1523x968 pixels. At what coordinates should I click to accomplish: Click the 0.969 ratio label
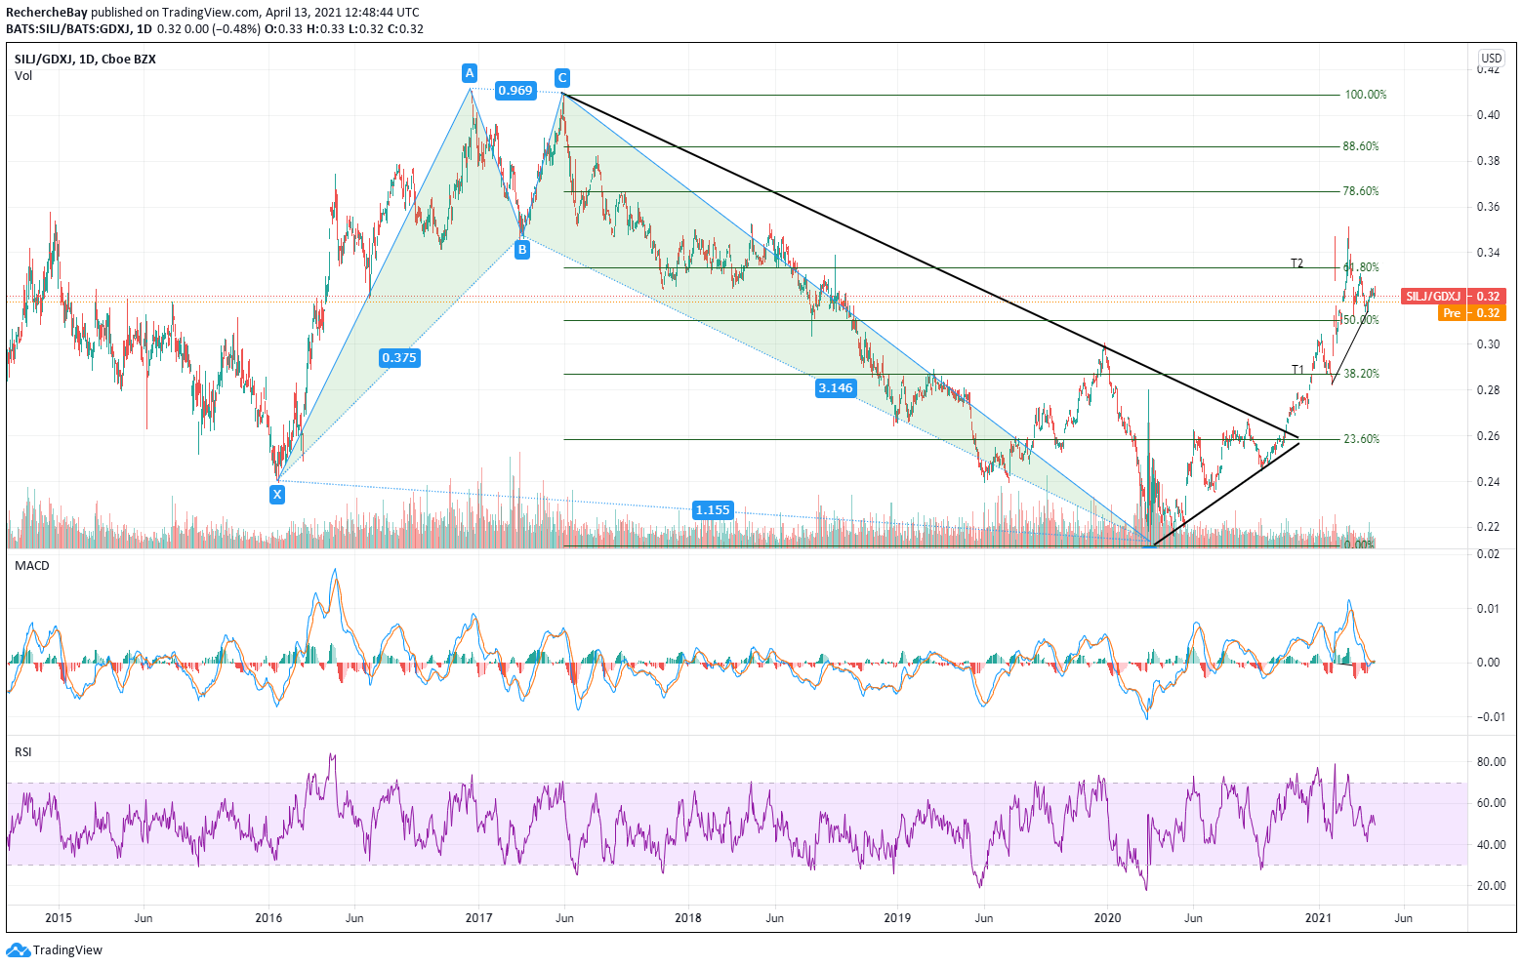515,91
